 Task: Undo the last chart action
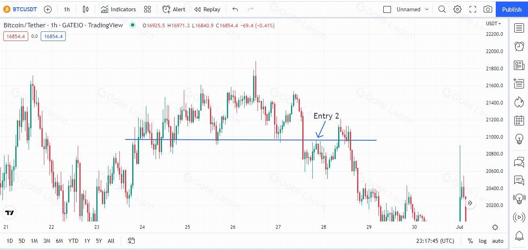tap(235, 9)
